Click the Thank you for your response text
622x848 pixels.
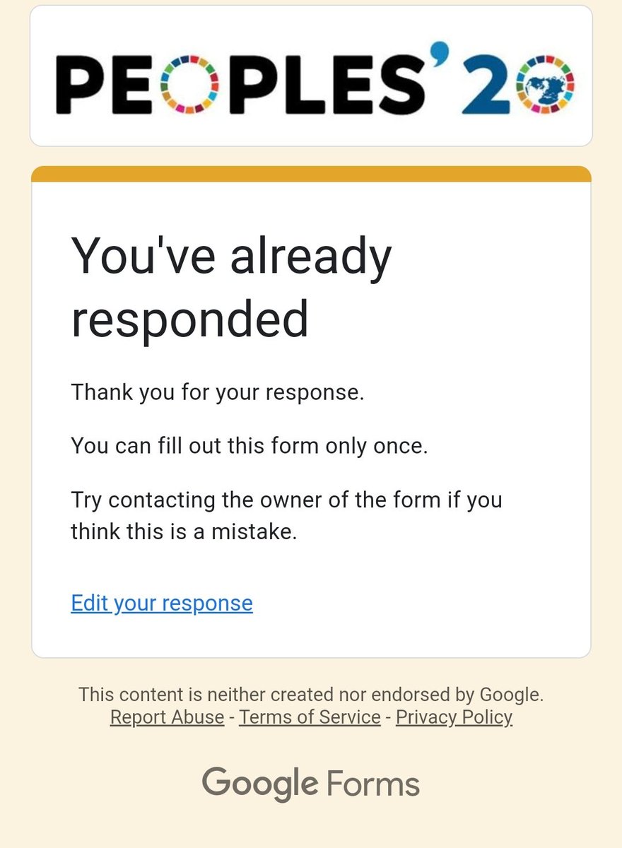pyautogui.click(x=218, y=392)
